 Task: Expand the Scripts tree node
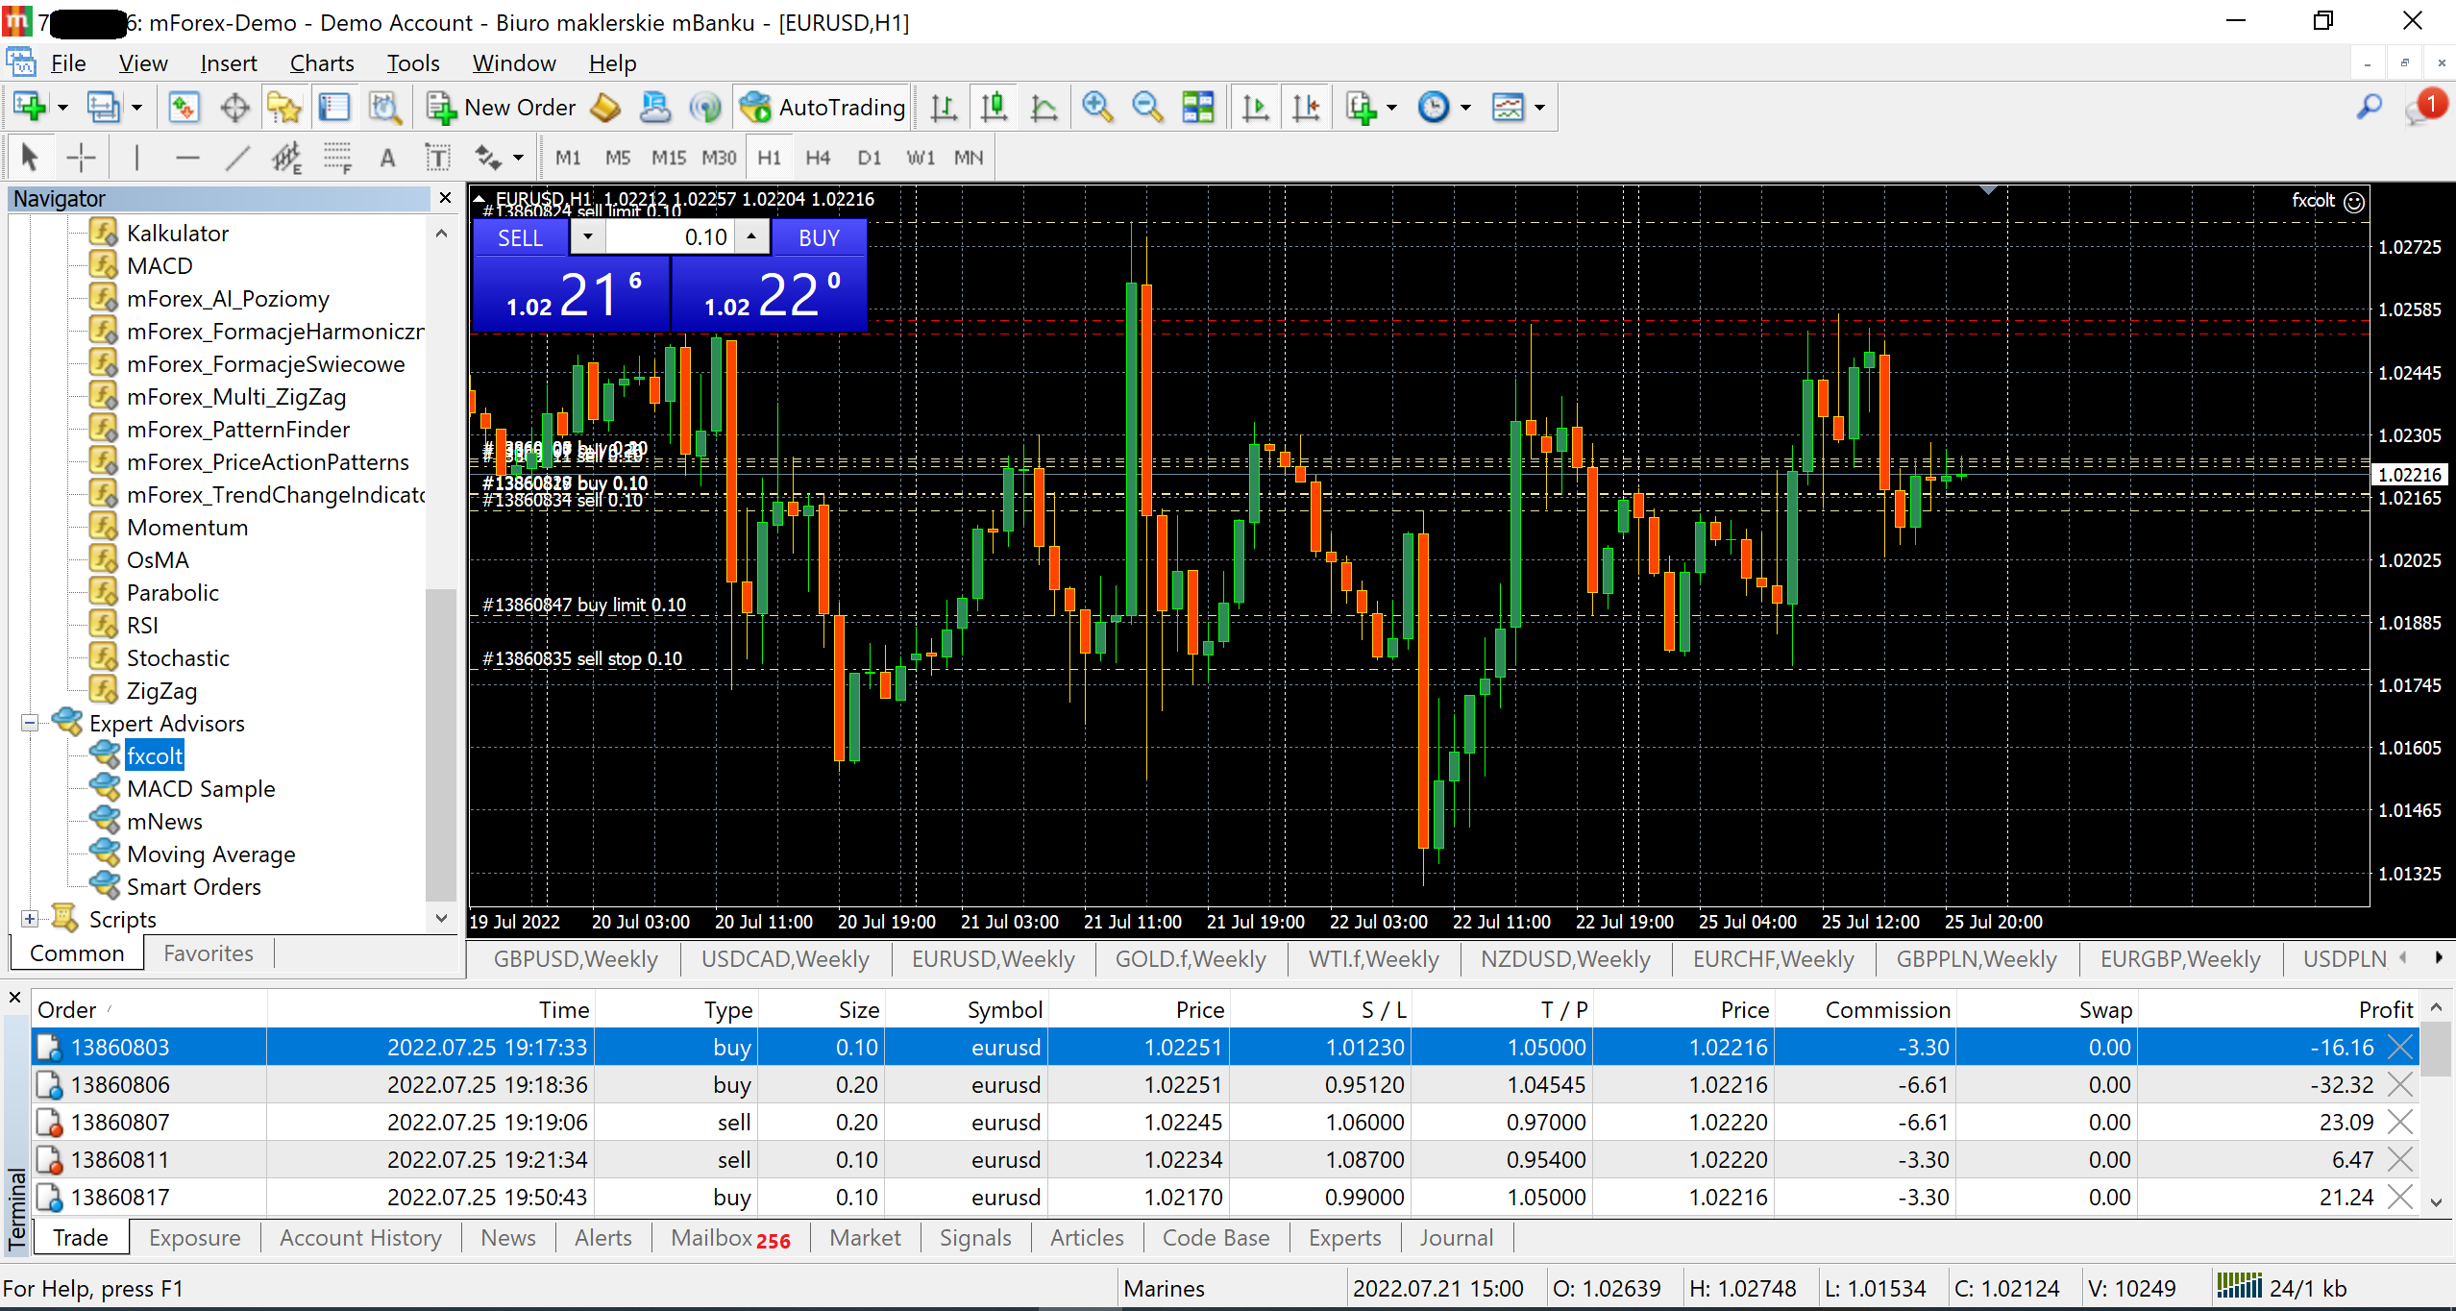[30, 919]
